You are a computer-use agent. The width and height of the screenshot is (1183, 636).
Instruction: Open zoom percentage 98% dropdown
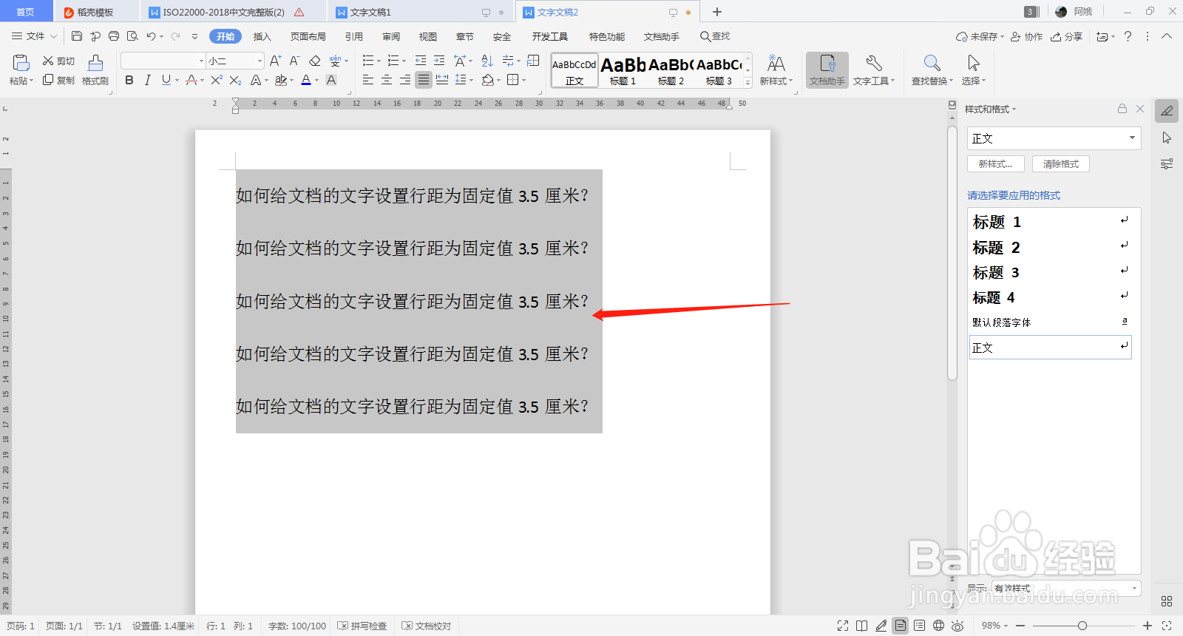click(x=994, y=626)
